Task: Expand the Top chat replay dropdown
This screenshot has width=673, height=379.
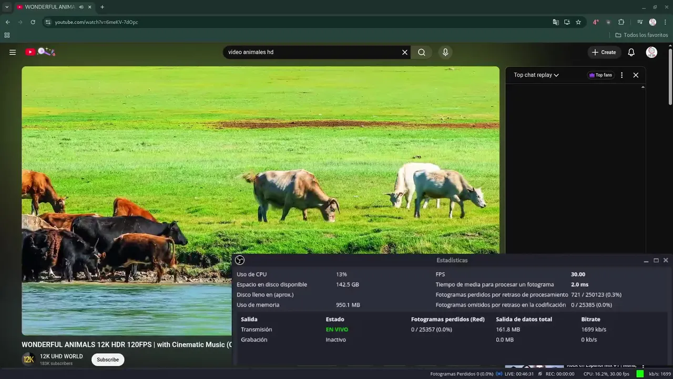Action: click(536, 75)
